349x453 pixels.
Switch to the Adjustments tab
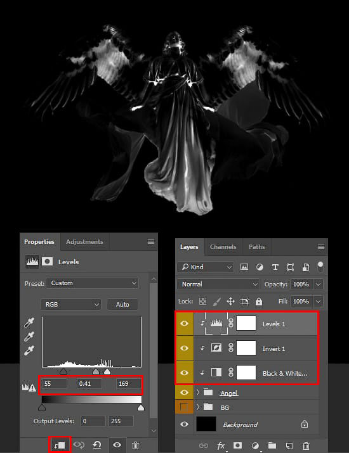click(x=84, y=242)
